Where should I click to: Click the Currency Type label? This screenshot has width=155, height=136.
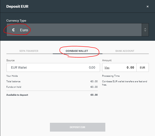[16, 21]
